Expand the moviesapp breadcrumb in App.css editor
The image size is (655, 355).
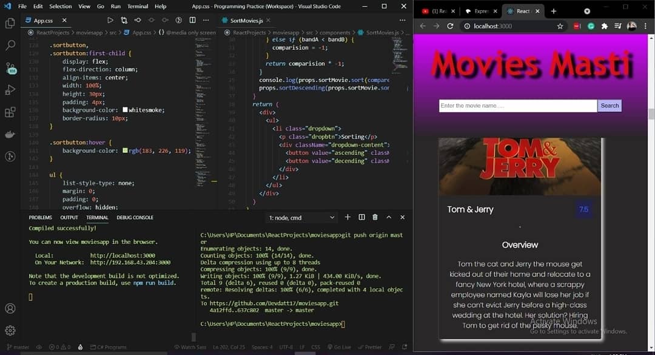point(89,32)
